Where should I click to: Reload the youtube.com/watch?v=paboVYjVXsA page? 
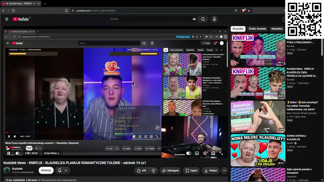point(13,11)
